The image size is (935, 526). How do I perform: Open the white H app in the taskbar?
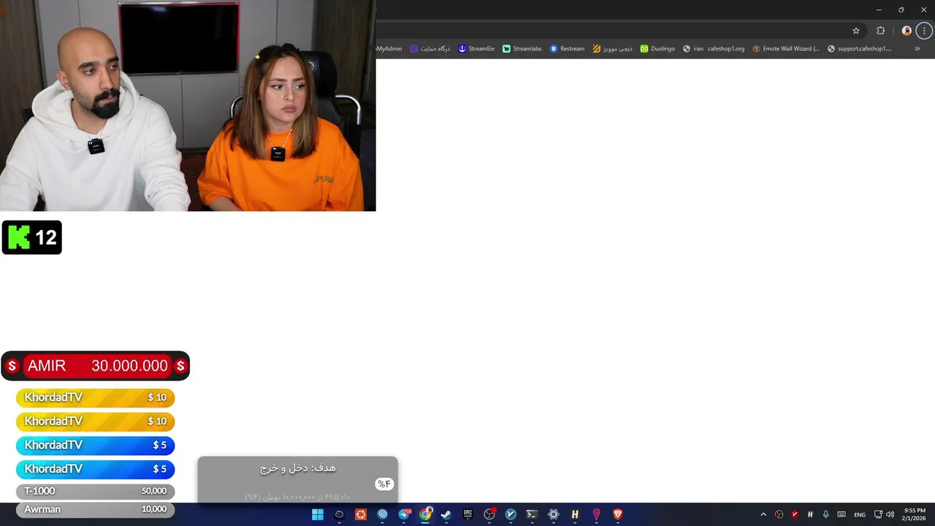[x=575, y=514]
